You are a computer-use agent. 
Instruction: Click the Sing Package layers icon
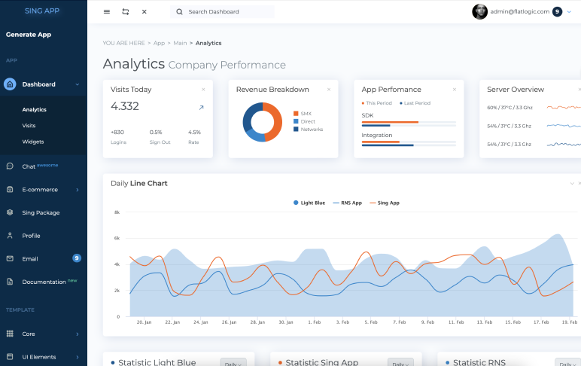(x=10, y=212)
